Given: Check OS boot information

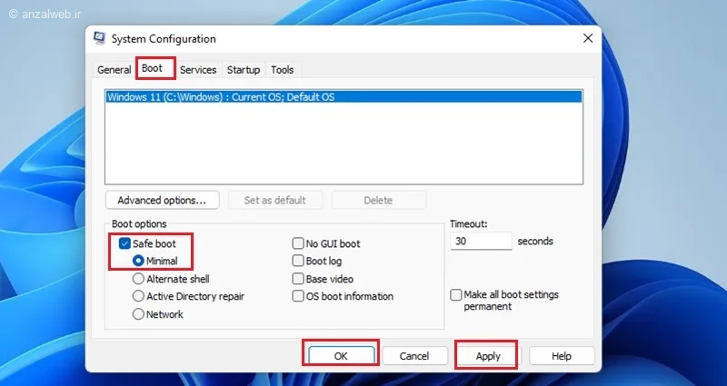Looking at the screenshot, I should 298,297.
